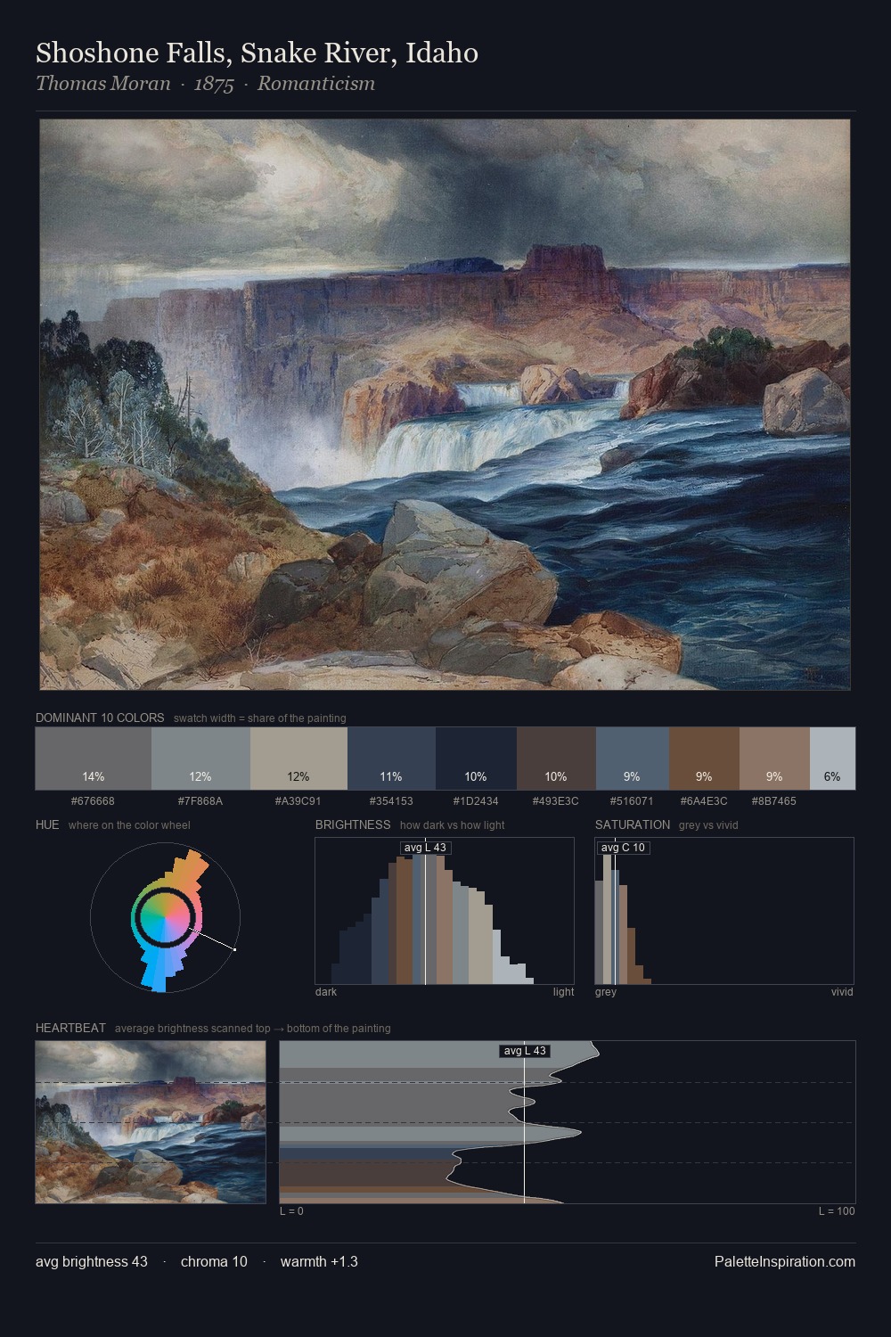Screen dimensions: 891x1337
Task: Click the "BRIGHTNESS" section heading
Action: [x=353, y=824]
